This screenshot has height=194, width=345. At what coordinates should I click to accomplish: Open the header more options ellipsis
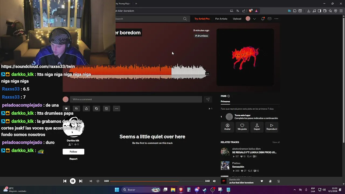[276, 19]
